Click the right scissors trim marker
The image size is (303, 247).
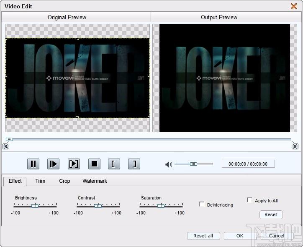click(295, 146)
